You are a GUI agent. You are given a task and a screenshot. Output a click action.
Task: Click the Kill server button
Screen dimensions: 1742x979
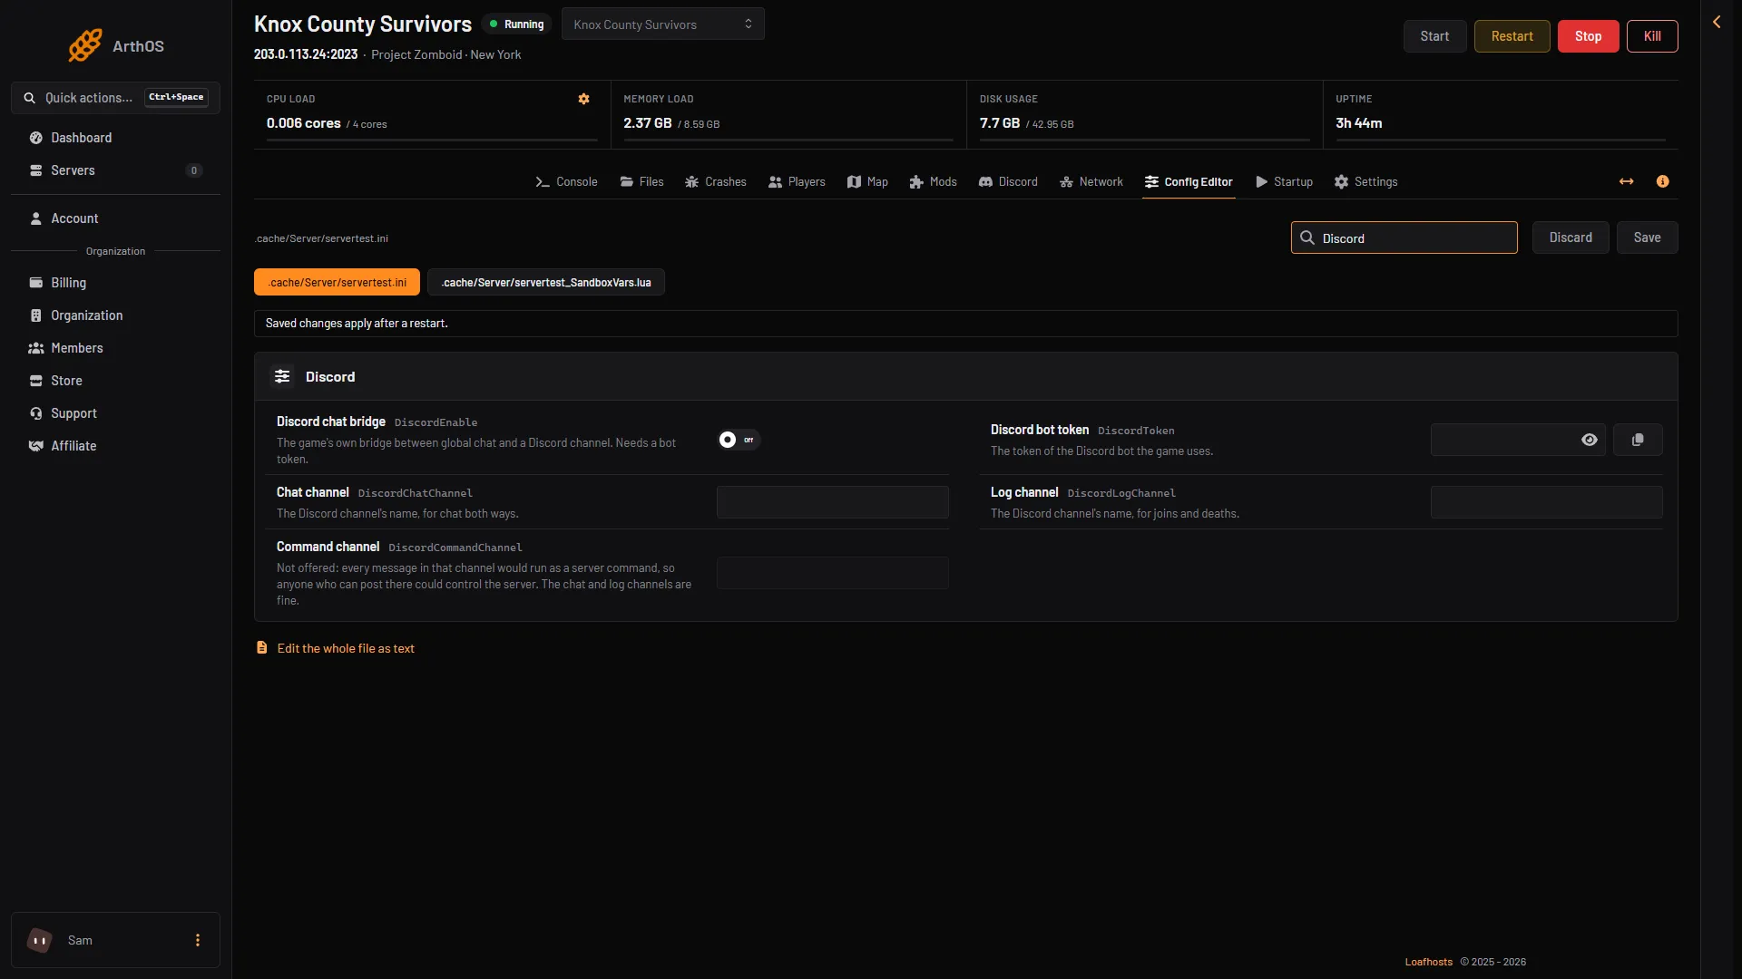[1653, 36]
